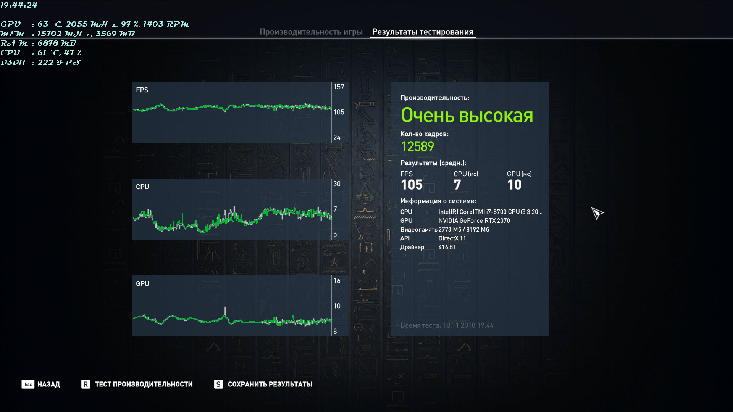Click the R key icon
The height and width of the screenshot is (412, 733).
(86, 384)
